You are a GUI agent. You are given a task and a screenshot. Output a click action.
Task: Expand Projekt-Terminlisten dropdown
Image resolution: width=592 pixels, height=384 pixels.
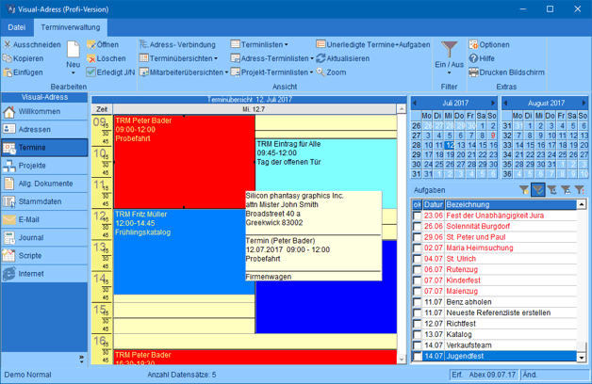coord(311,72)
